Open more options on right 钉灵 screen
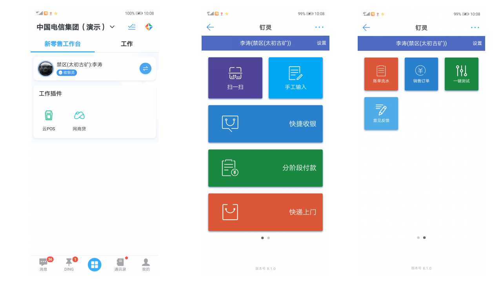This screenshot has width=502, height=282. pyautogui.click(x=475, y=27)
